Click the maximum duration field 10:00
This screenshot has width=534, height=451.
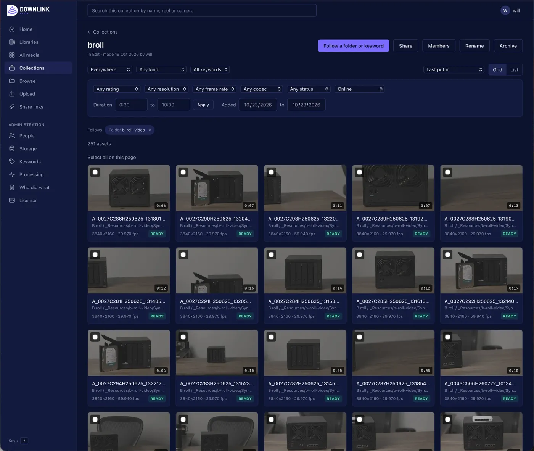(x=174, y=105)
